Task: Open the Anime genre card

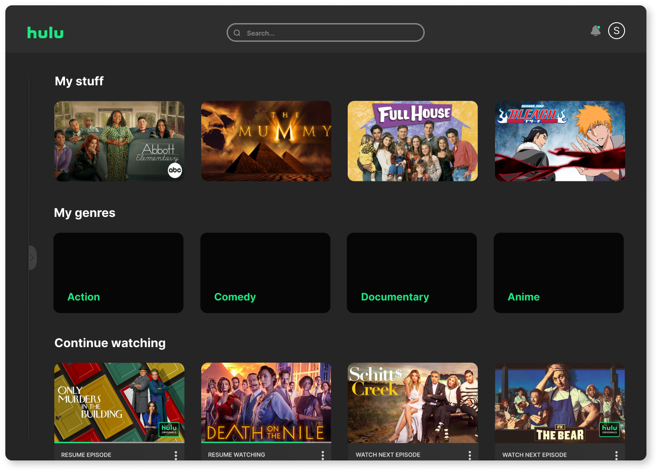Action: click(x=559, y=273)
